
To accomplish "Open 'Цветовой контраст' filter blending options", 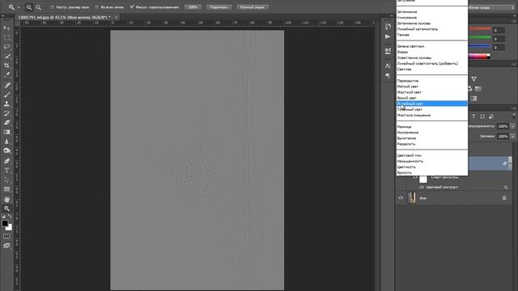I will tap(505, 188).
